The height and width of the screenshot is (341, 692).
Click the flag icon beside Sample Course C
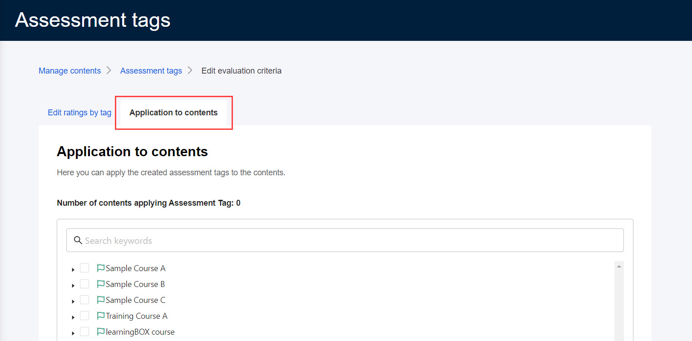[101, 300]
